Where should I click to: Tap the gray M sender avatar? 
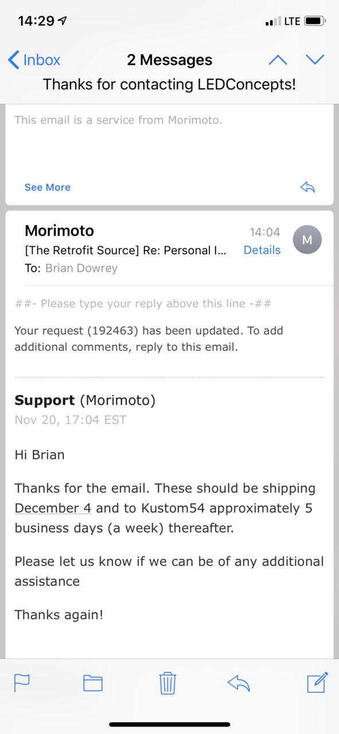click(x=307, y=240)
